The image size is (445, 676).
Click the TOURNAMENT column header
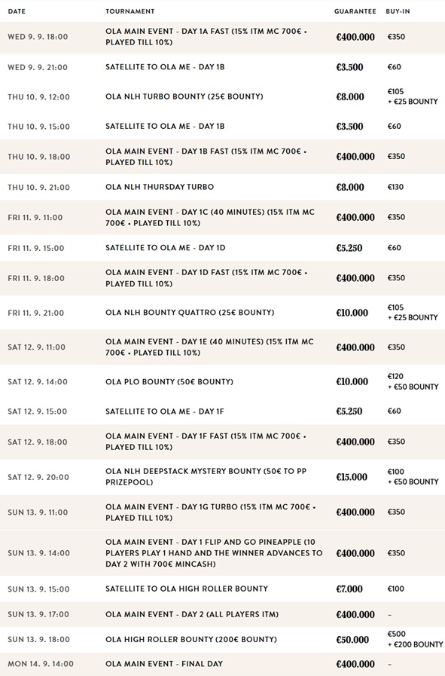click(x=130, y=11)
